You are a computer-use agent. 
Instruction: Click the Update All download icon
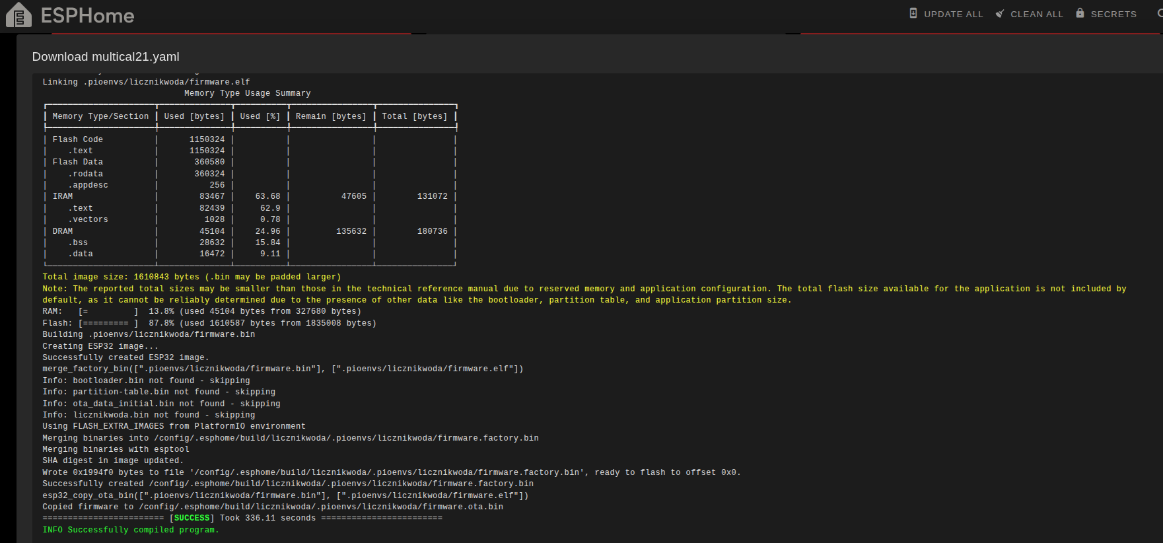[913, 13]
